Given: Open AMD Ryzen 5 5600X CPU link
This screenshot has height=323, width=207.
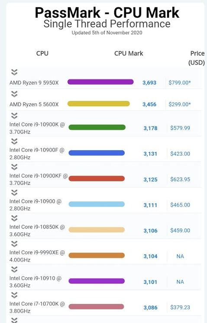Looking at the screenshot, I should coord(34,104).
